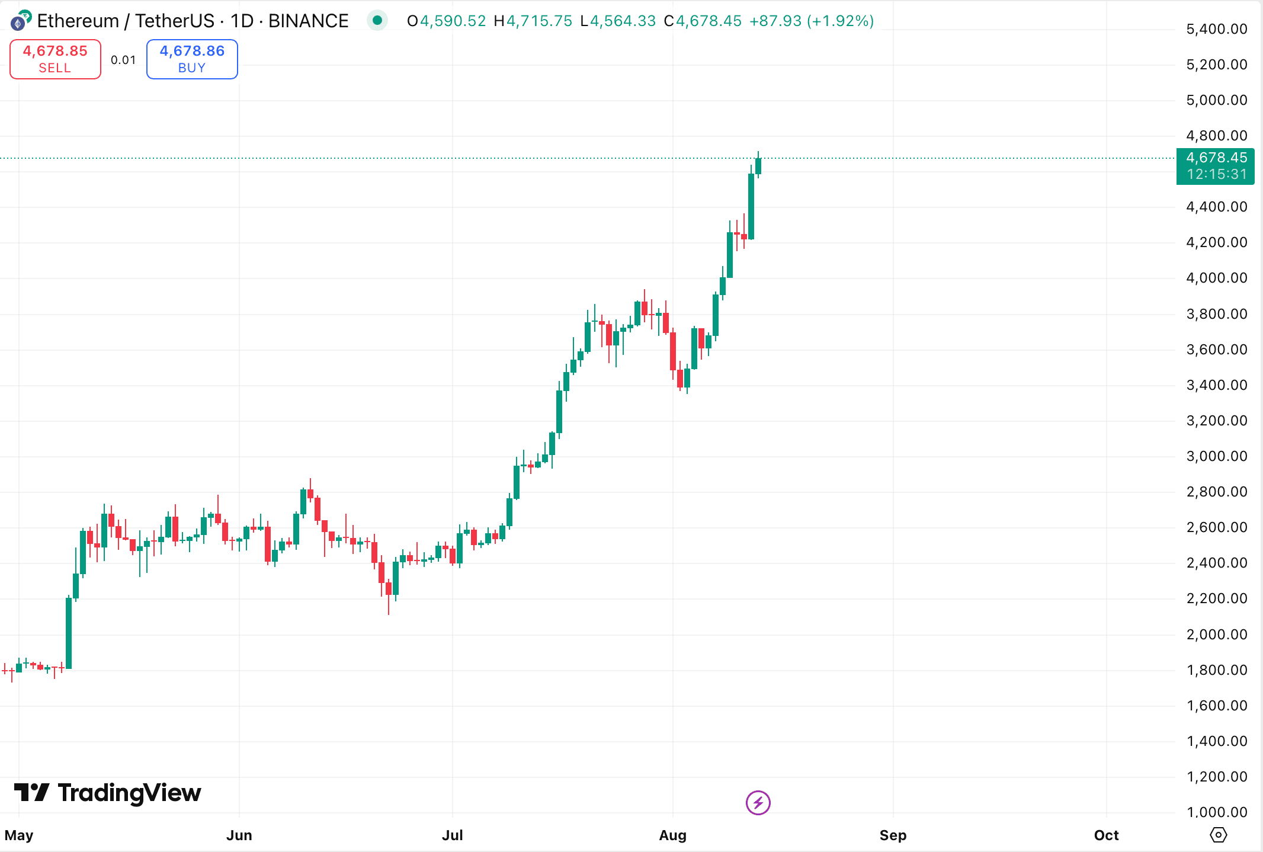
Task: Click the 1,000.00 level on the price axis
Action: click(x=1216, y=812)
